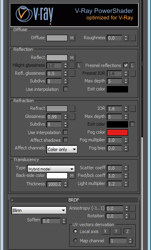Open the red Fog color swatch
Screen dimensions: 151x250
point(117,132)
